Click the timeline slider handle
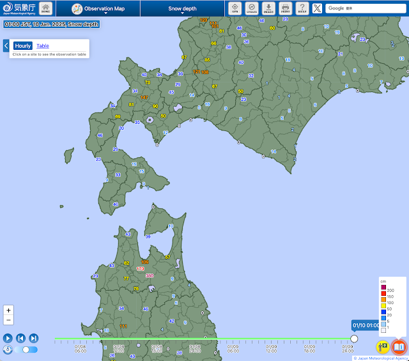The width and height of the screenshot is (409, 361). pyautogui.click(x=354, y=339)
